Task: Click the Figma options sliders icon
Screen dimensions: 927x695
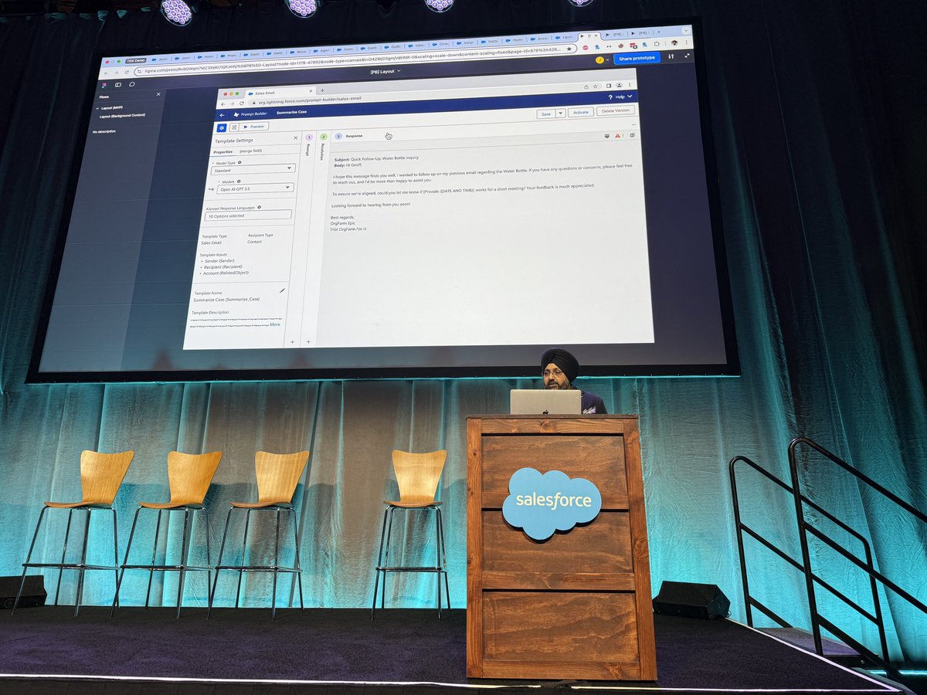Action: pyautogui.click(x=670, y=56)
